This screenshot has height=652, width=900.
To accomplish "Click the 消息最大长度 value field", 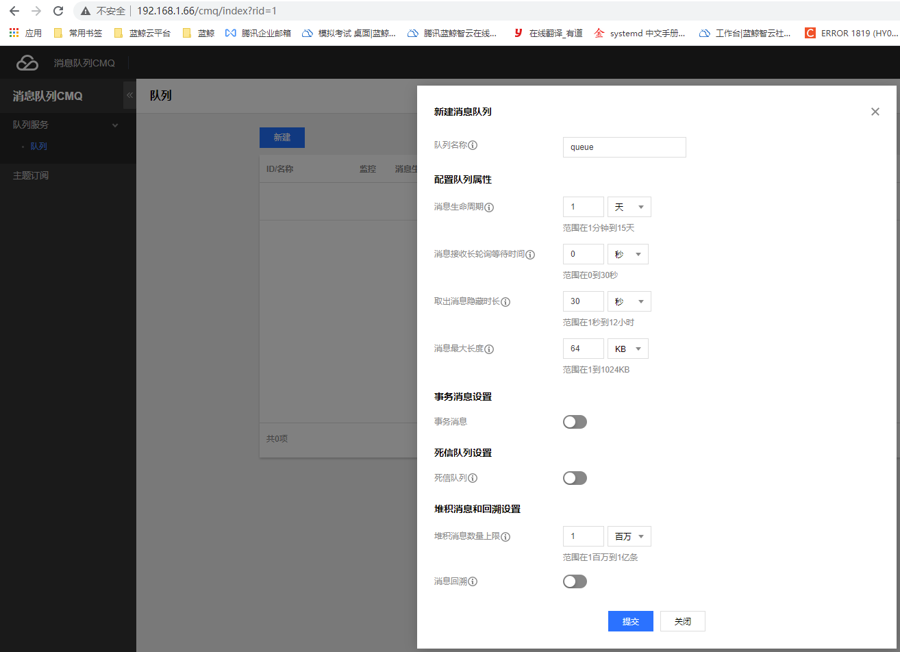I will tap(583, 349).
